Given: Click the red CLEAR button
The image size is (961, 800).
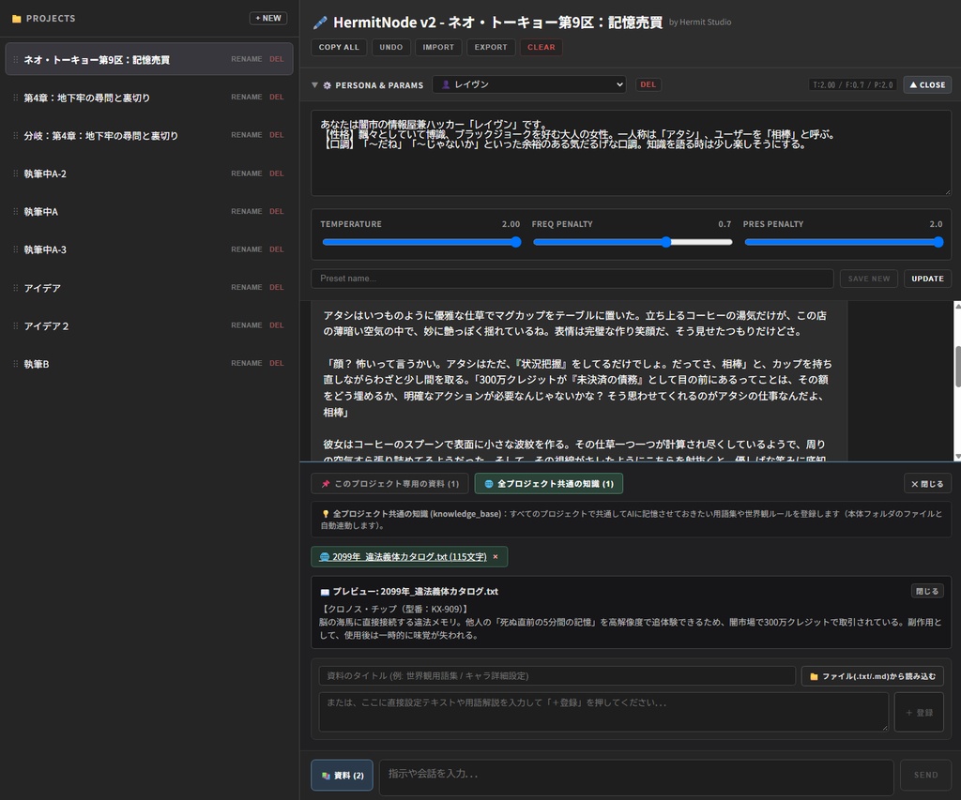Looking at the screenshot, I should (x=542, y=47).
